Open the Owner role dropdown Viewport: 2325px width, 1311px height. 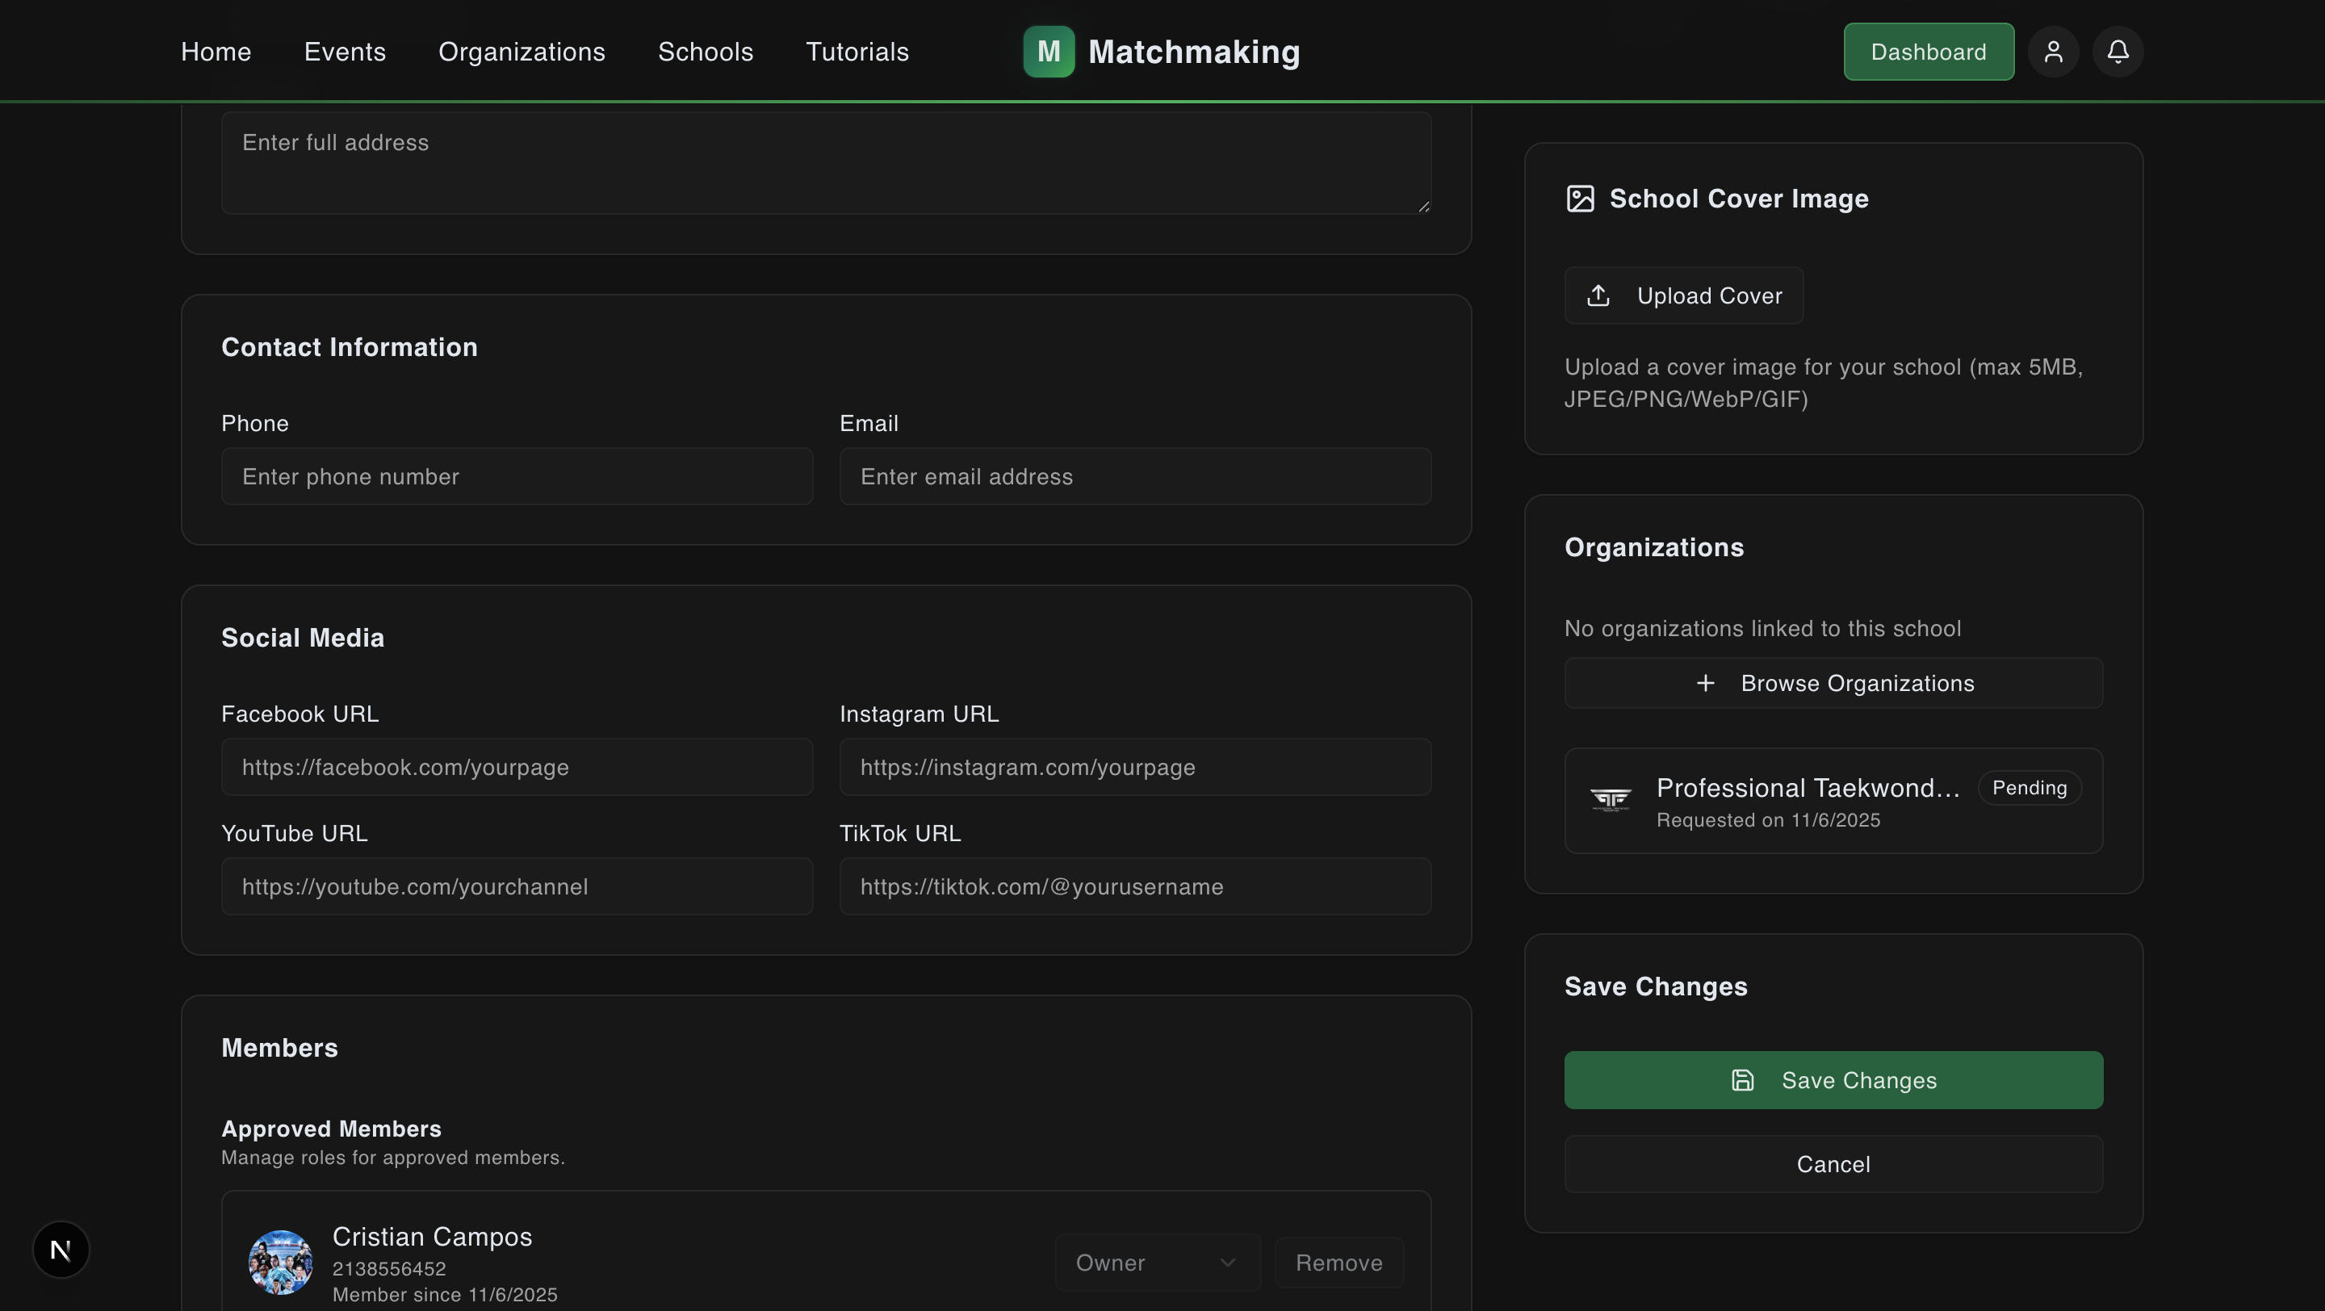1157,1263
